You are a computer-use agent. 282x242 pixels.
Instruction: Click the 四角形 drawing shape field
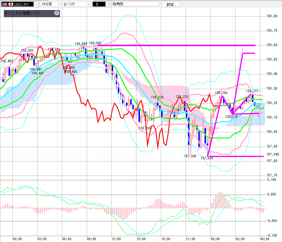click(136, 4)
